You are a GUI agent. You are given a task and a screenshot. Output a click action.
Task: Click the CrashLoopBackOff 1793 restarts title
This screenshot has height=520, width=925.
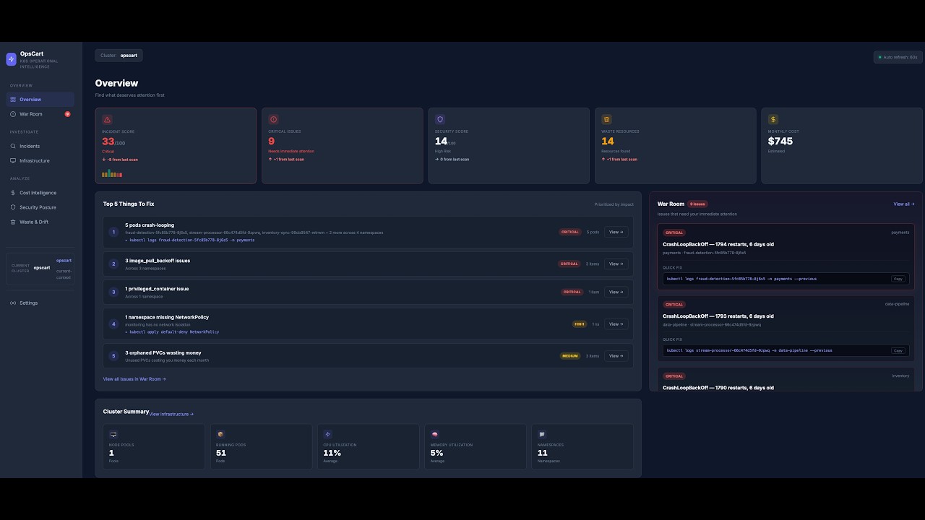click(x=718, y=316)
